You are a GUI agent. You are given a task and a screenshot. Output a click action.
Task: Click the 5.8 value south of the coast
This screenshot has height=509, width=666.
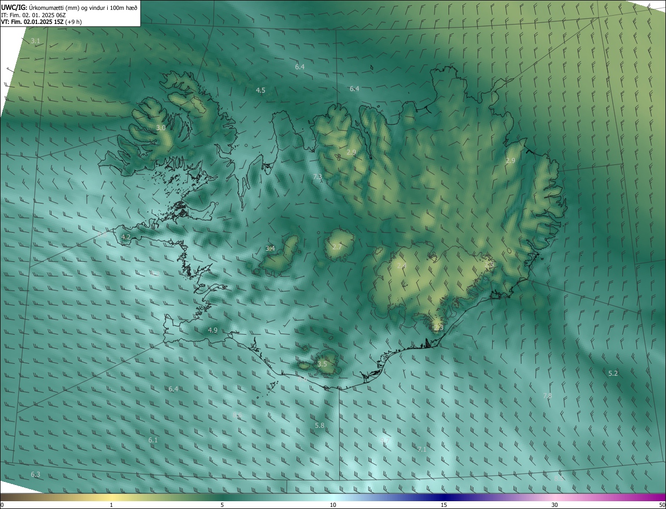(x=319, y=426)
